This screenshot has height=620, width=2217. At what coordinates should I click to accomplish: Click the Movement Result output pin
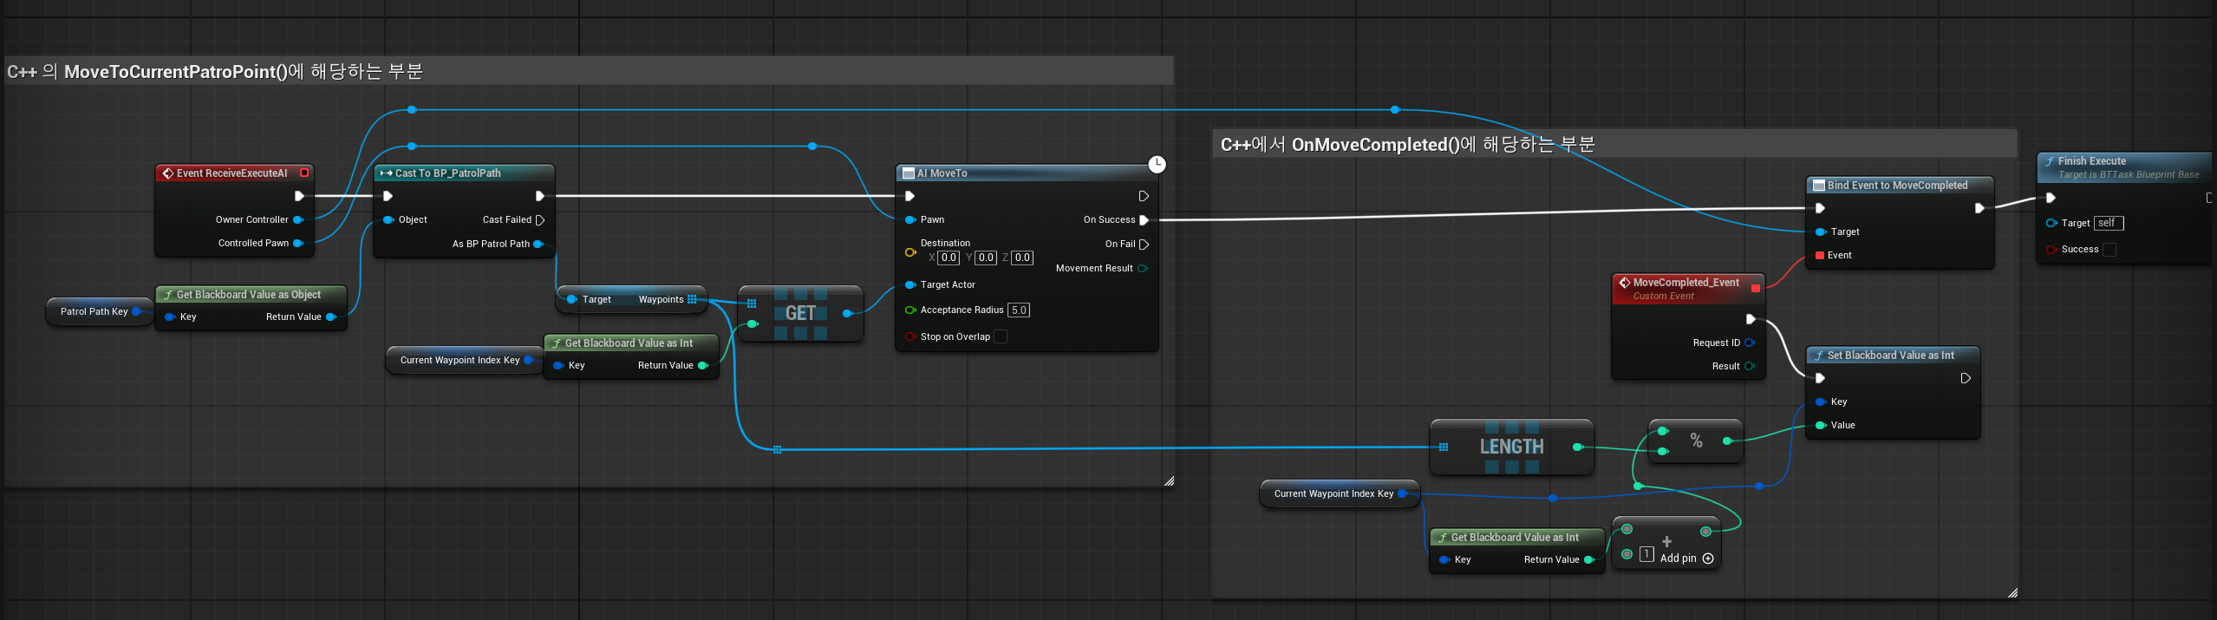point(1143,269)
